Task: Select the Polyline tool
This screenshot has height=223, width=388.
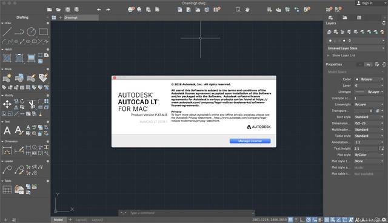Action: pyautogui.click(x=19, y=32)
